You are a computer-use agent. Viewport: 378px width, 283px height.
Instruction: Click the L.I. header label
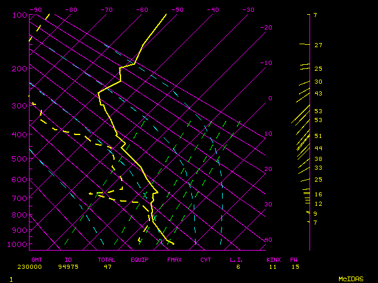click(236, 259)
